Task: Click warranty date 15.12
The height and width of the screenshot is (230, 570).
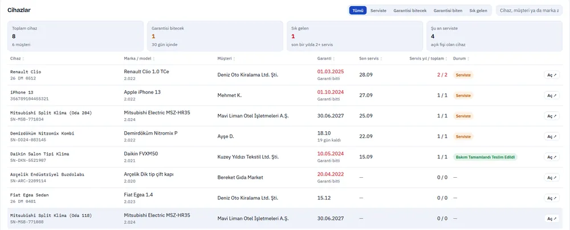Action: [324, 198]
